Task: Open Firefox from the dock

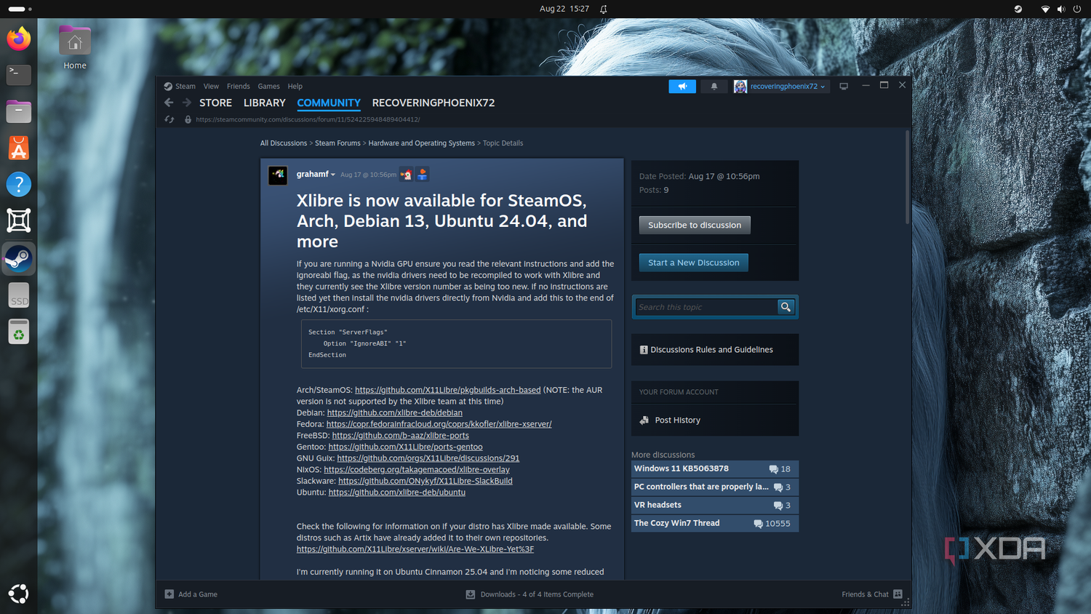Action: tap(19, 38)
